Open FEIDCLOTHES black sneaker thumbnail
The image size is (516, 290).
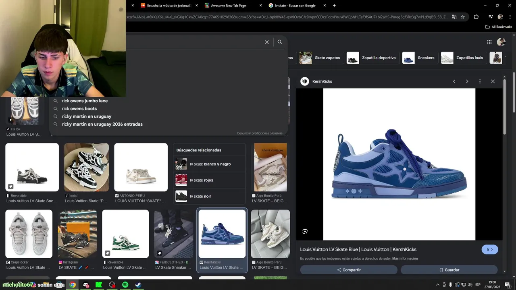(x=174, y=234)
